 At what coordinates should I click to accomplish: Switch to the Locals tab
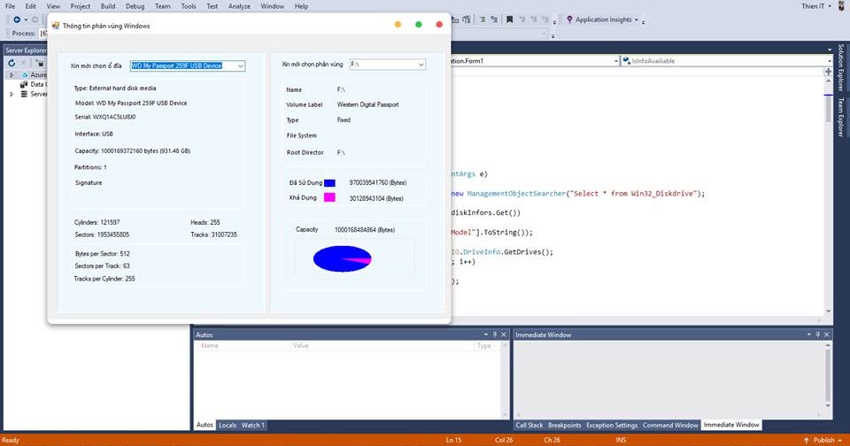pyautogui.click(x=228, y=426)
